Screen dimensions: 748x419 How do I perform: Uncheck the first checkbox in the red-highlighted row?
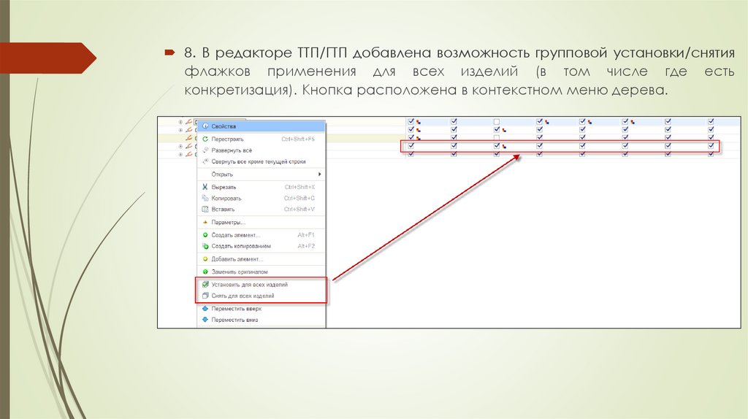click(x=411, y=146)
